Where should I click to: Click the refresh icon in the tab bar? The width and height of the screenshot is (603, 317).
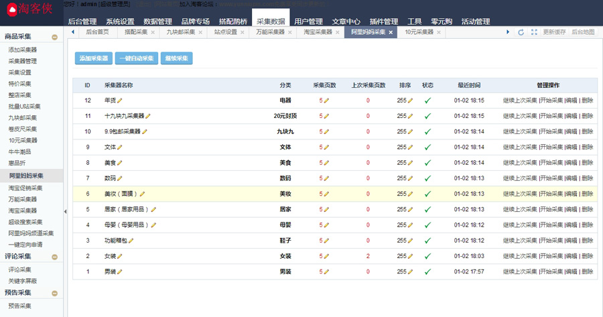(521, 32)
